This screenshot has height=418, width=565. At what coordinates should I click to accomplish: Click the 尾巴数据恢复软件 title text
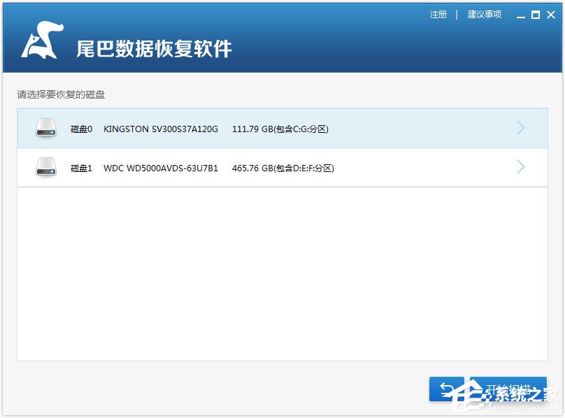154,48
